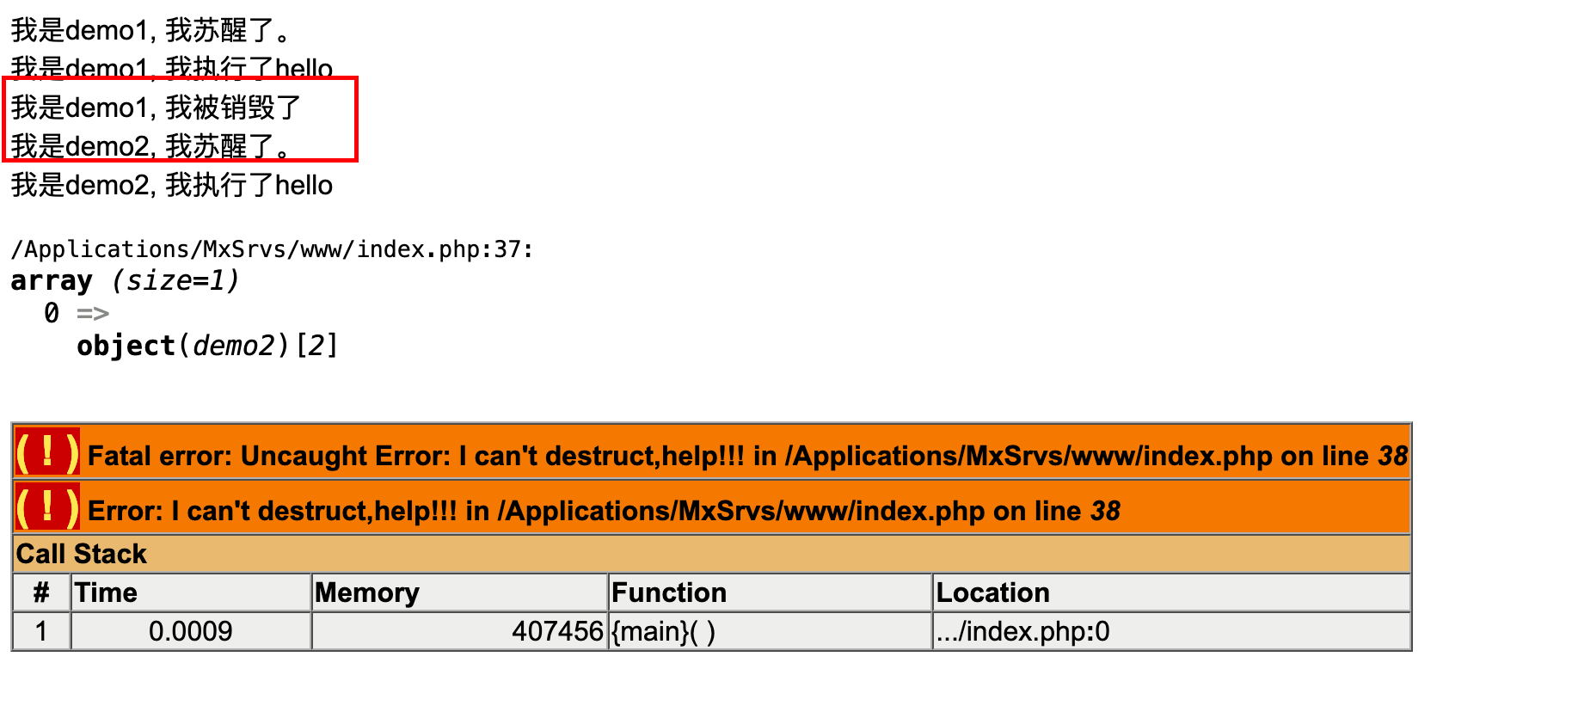Click the 'object(demo2)[2]' dump line
The height and width of the screenshot is (712, 1572).
click(207, 346)
